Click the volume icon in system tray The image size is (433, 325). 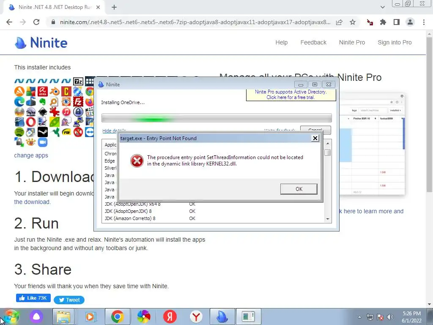(390, 317)
